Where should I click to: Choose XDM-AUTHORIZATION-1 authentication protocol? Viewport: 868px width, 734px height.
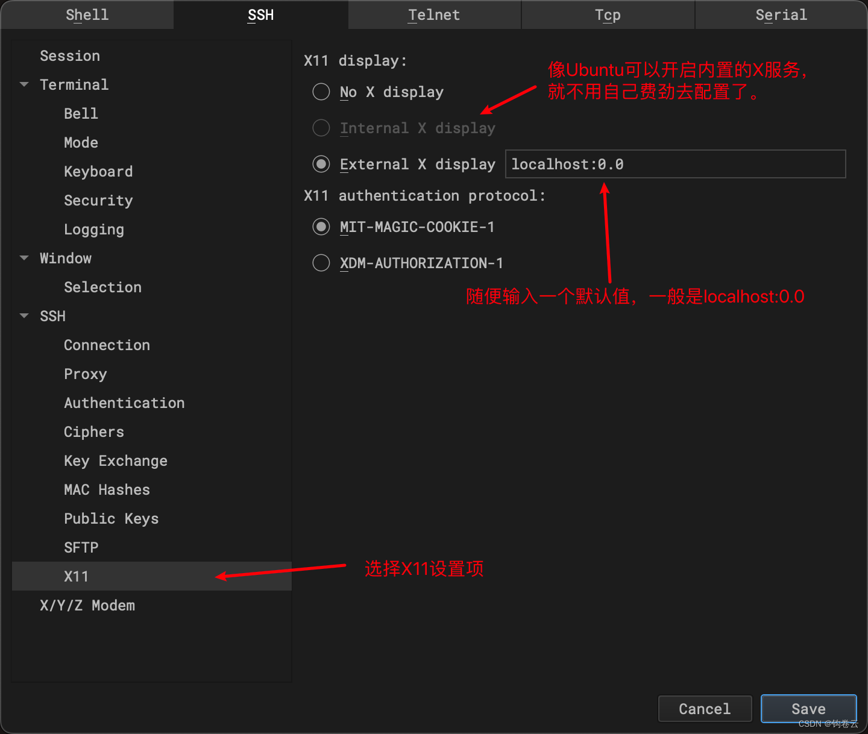pos(321,263)
